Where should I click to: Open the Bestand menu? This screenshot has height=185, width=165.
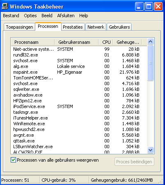click(x=11, y=16)
